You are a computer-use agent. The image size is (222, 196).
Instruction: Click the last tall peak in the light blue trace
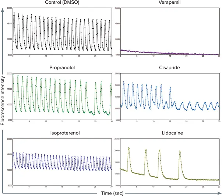[x=170, y=88]
